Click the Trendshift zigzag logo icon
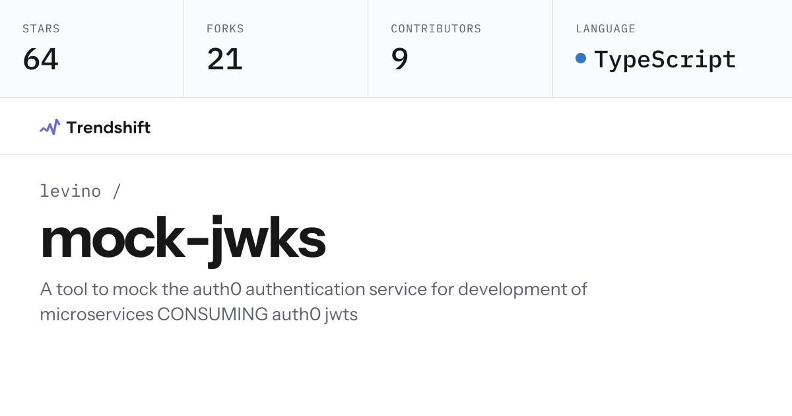 click(50, 127)
